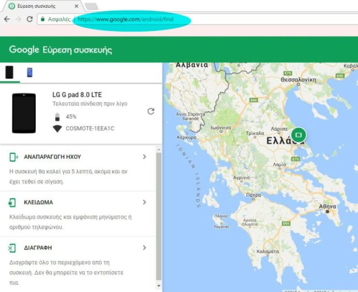Click the ΑΝΑΠΑΡΑΓΩΓΗ ΗΧΟΥ heading text

point(56,157)
